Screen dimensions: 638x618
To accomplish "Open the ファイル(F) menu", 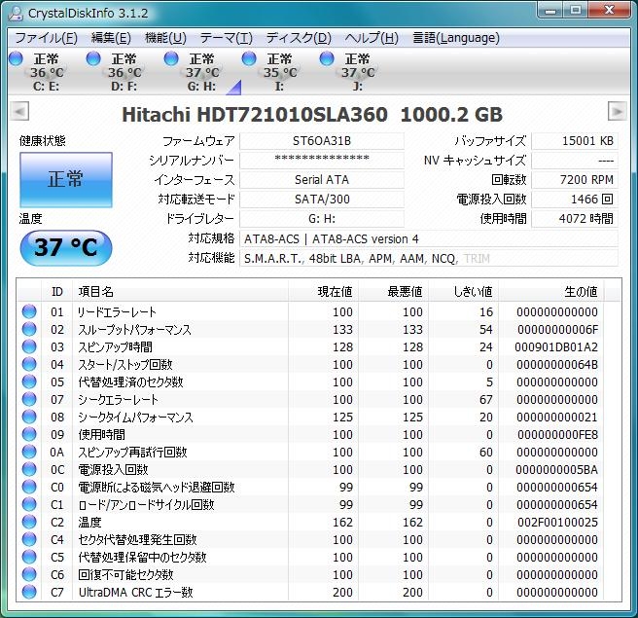I will (46, 38).
